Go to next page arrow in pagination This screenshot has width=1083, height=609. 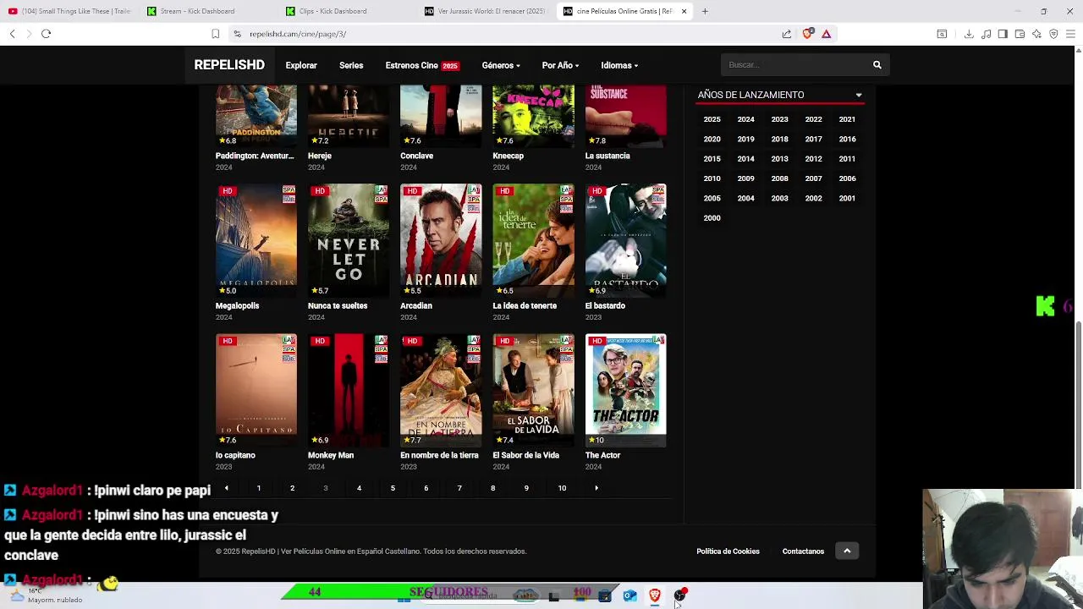596,488
